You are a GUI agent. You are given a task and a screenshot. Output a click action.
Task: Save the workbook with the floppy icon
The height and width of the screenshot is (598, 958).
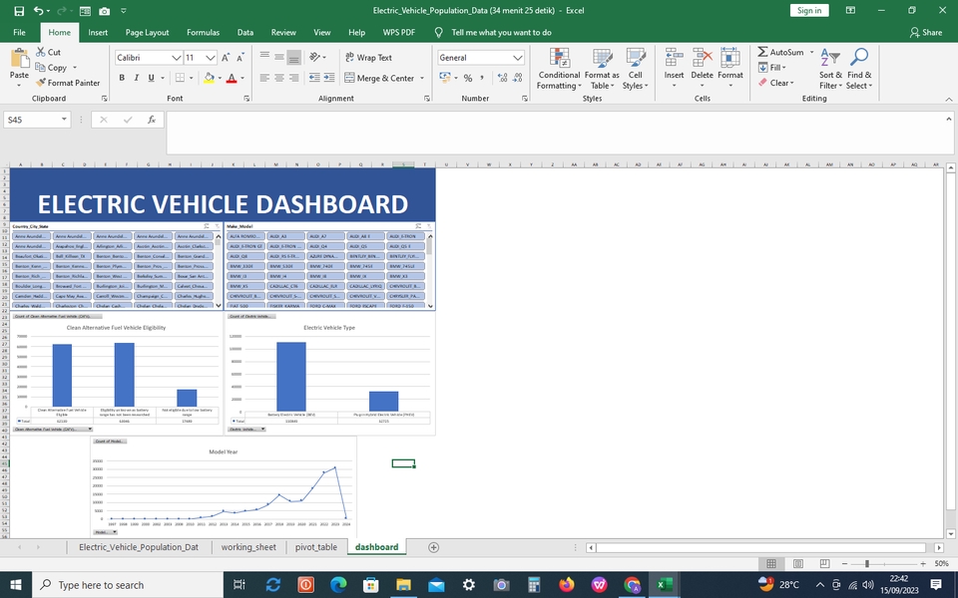[x=19, y=10]
